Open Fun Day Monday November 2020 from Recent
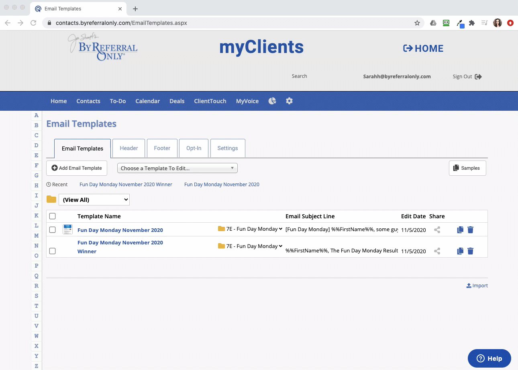This screenshot has width=518, height=370. tap(222, 185)
